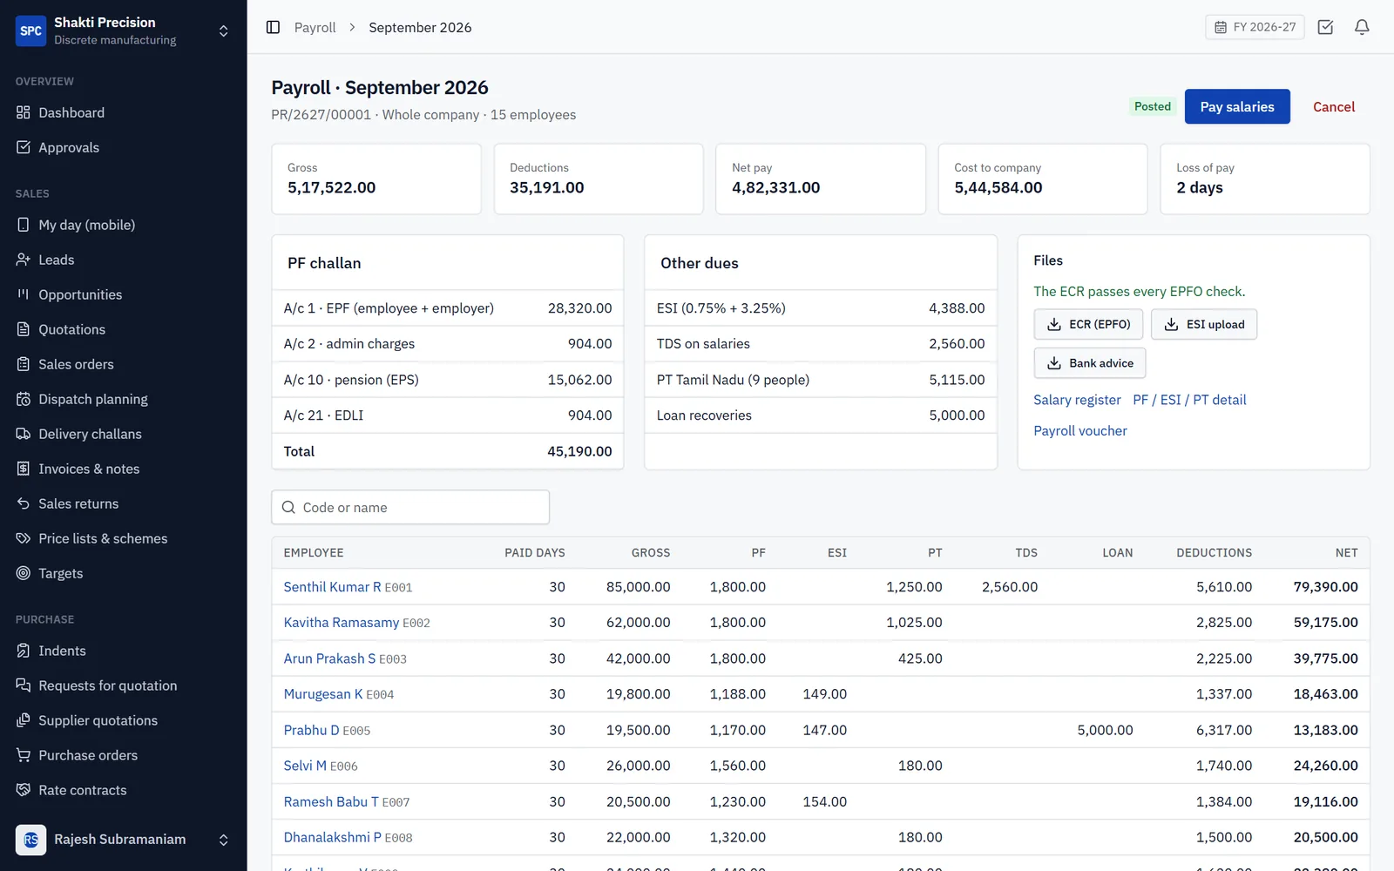
Task: Expand Rajesh Subramaniam user menu
Action: tap(123, 840)
